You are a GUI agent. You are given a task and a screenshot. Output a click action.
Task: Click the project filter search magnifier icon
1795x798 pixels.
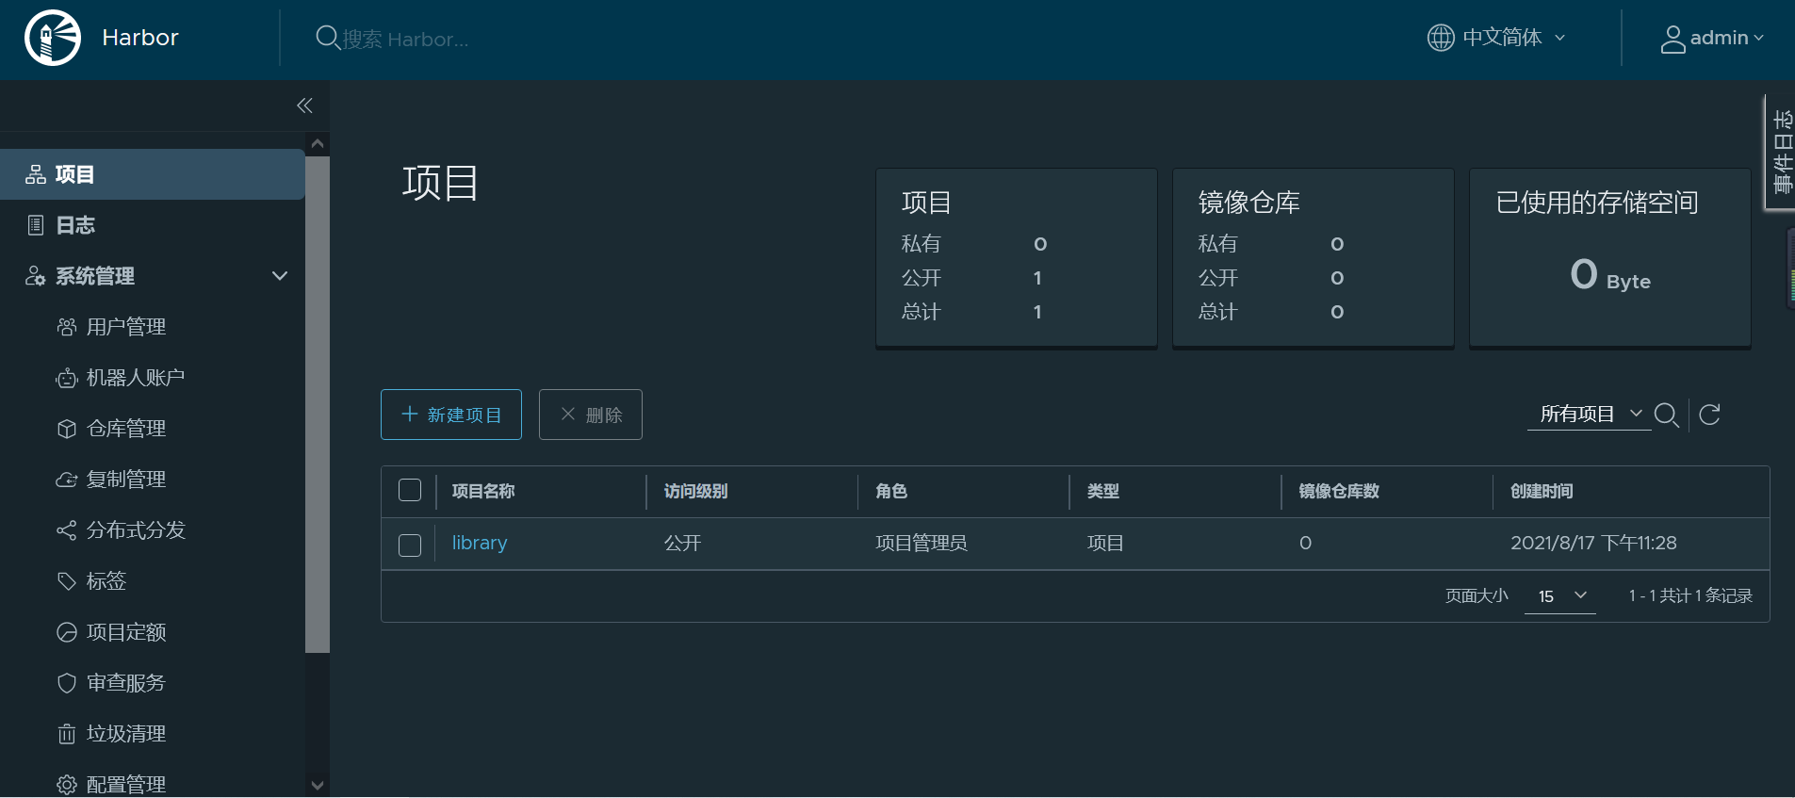click(1667, 415)
